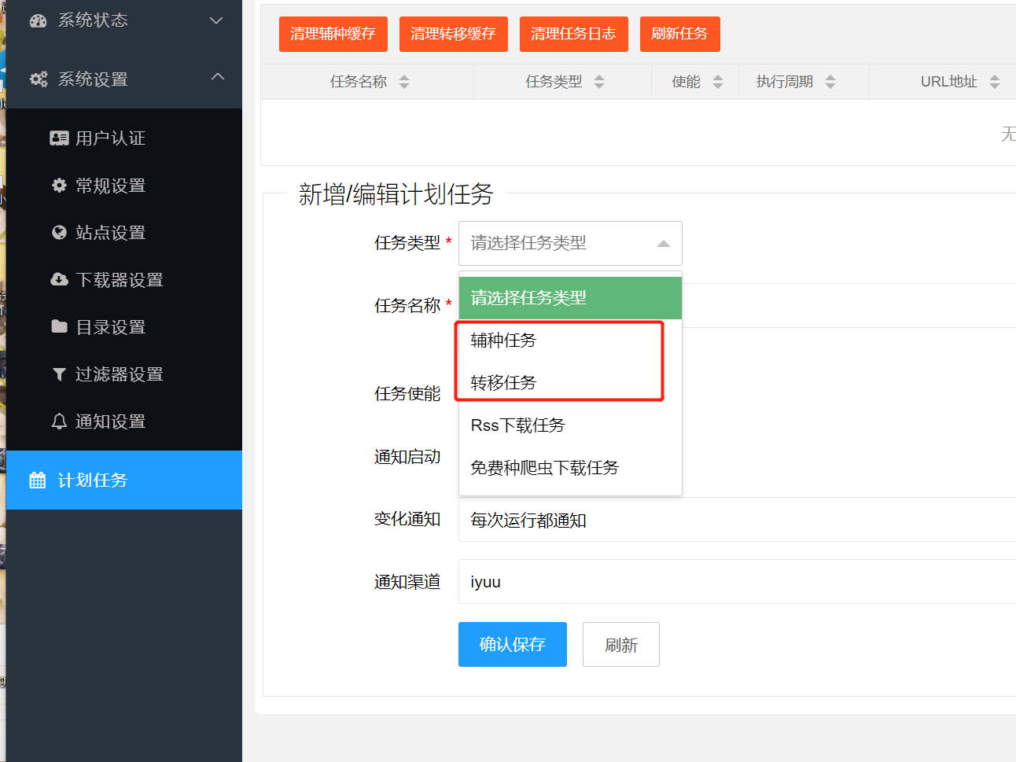Image resolution: width=1016 pixels, height=762 pixels.
Task: Click the 下载器设置 cloud download icon
Action: pos(59,280)
